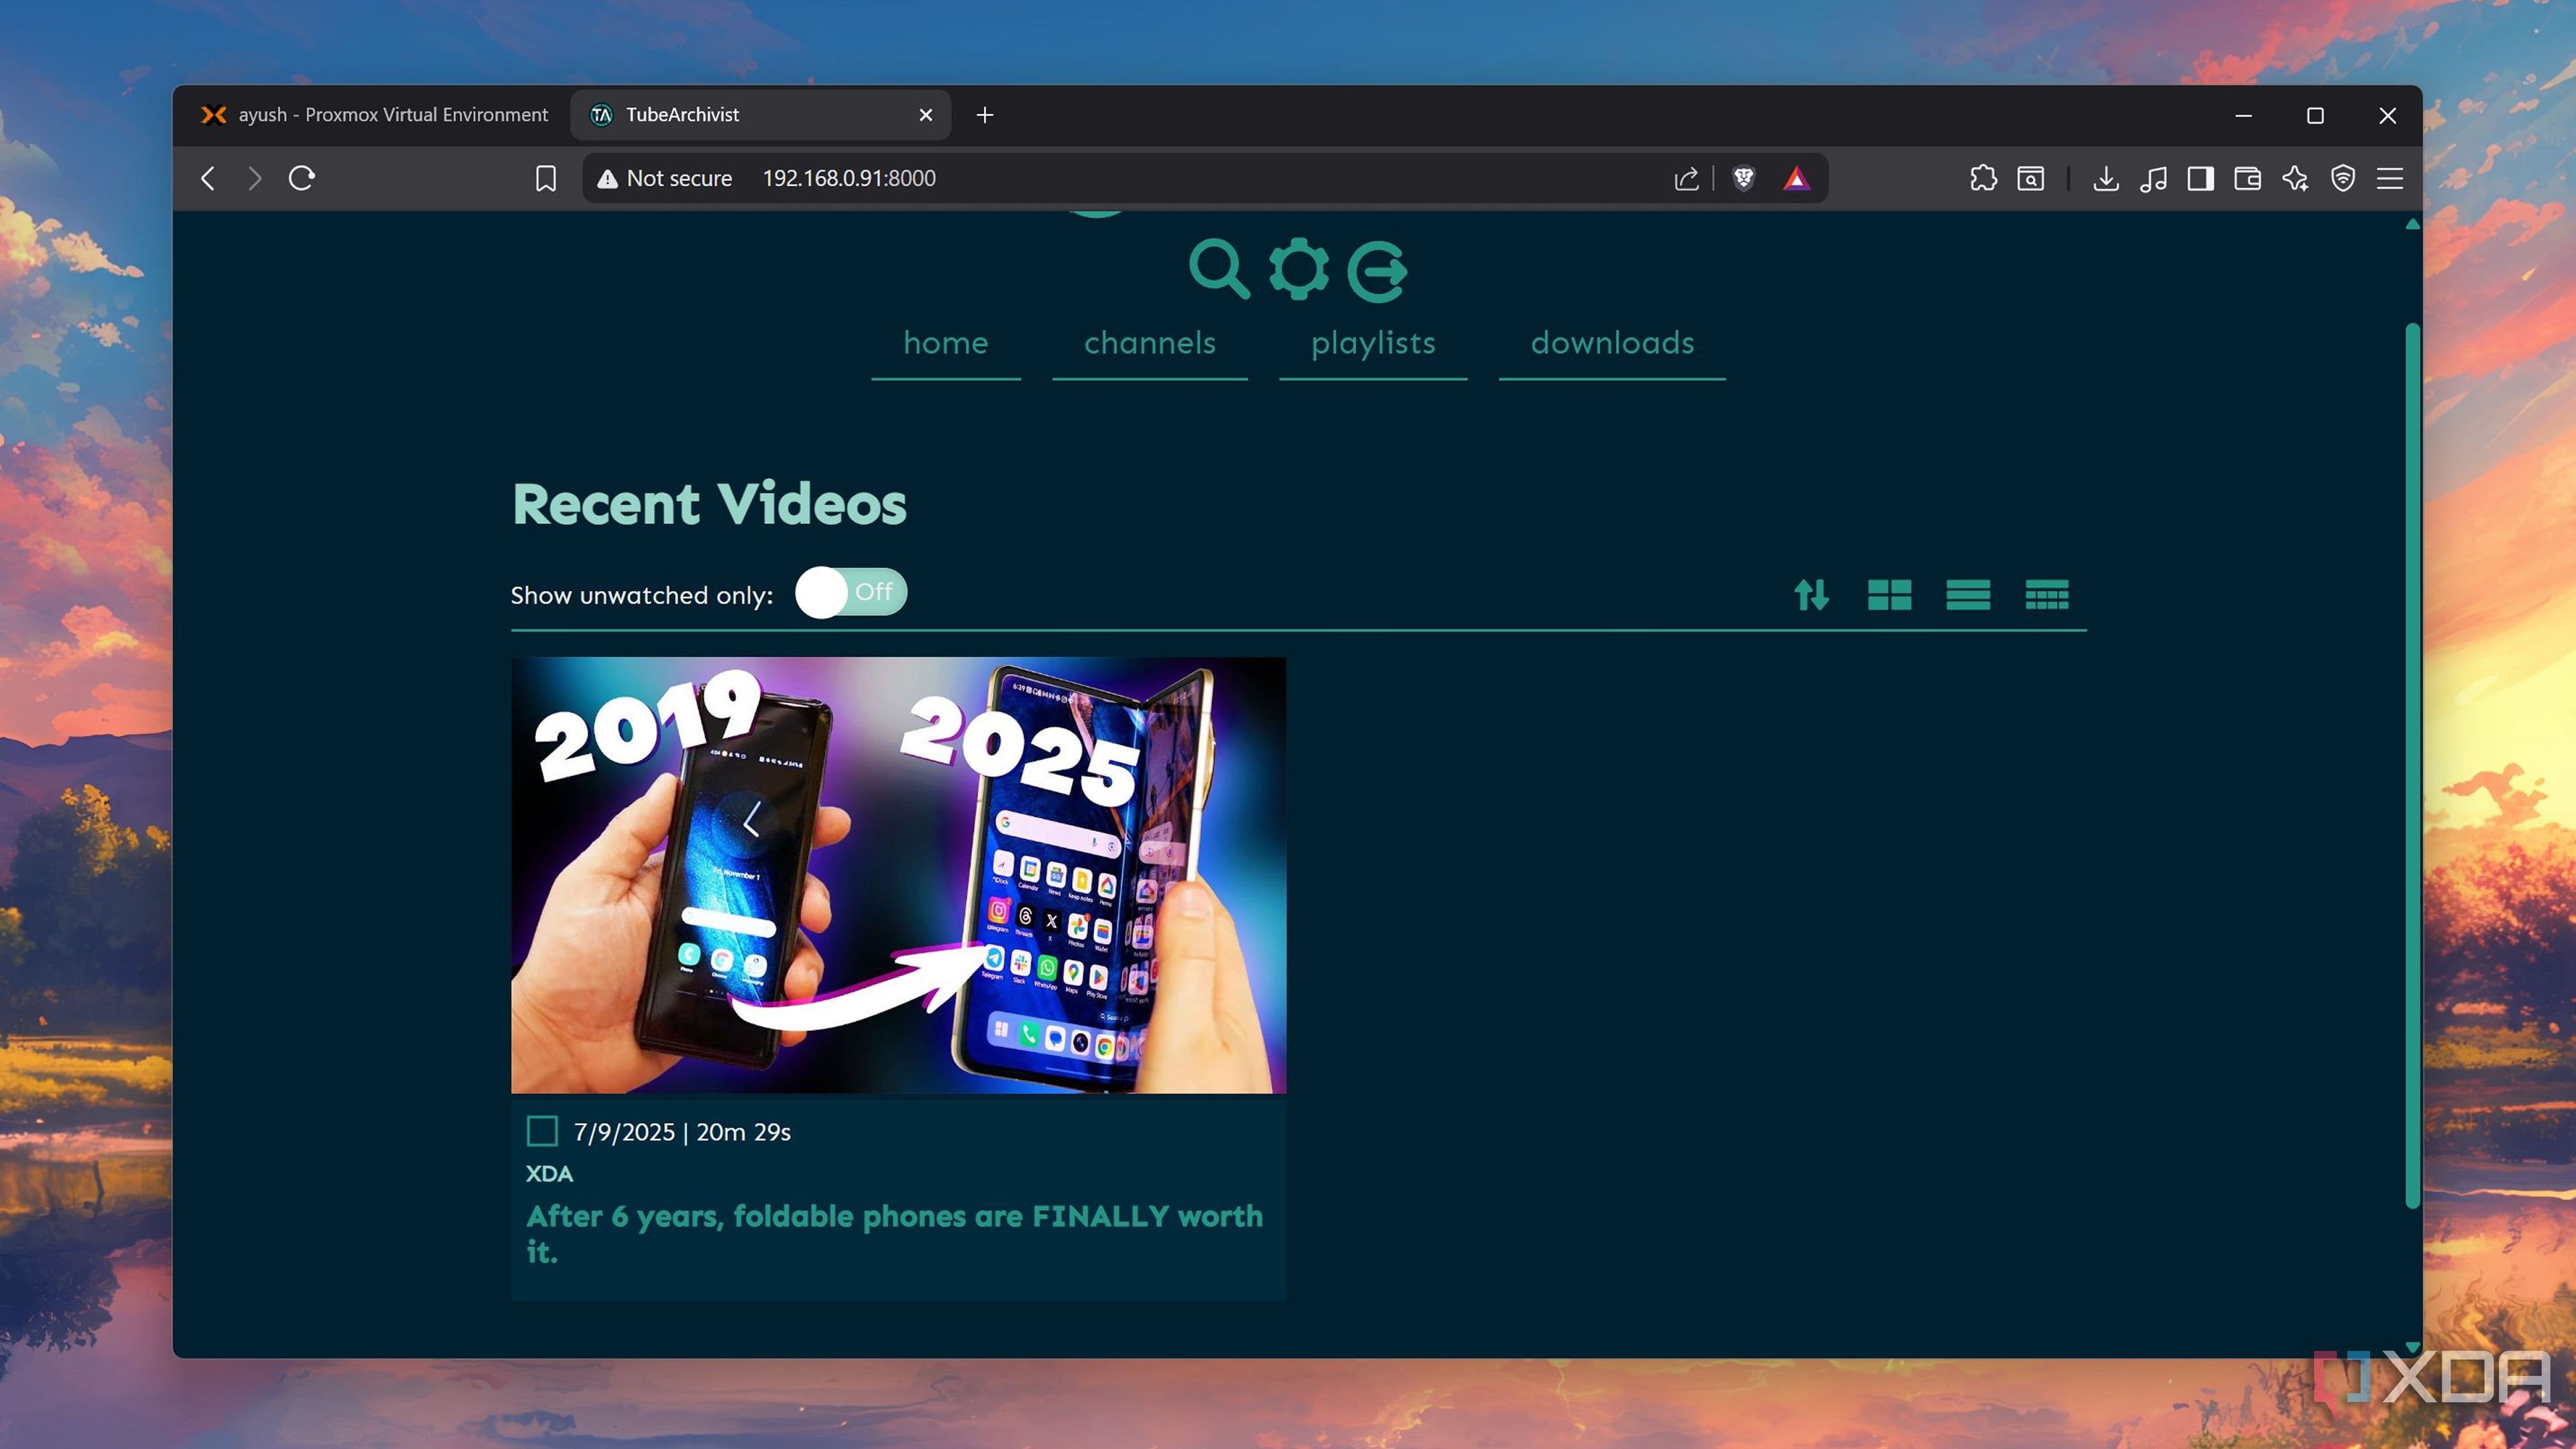The height and width of the screenshot is (1449, 2576).
Task: Open Brave Rewards triangle icon
Action: pyautogui.click(x=1796, y=178)
